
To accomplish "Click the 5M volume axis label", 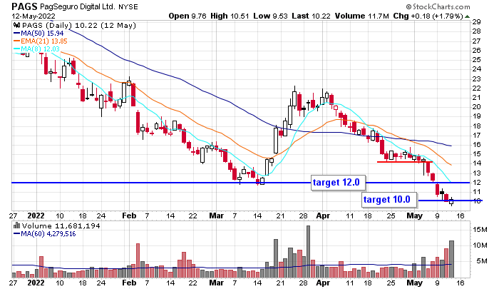I will point(482,261).
